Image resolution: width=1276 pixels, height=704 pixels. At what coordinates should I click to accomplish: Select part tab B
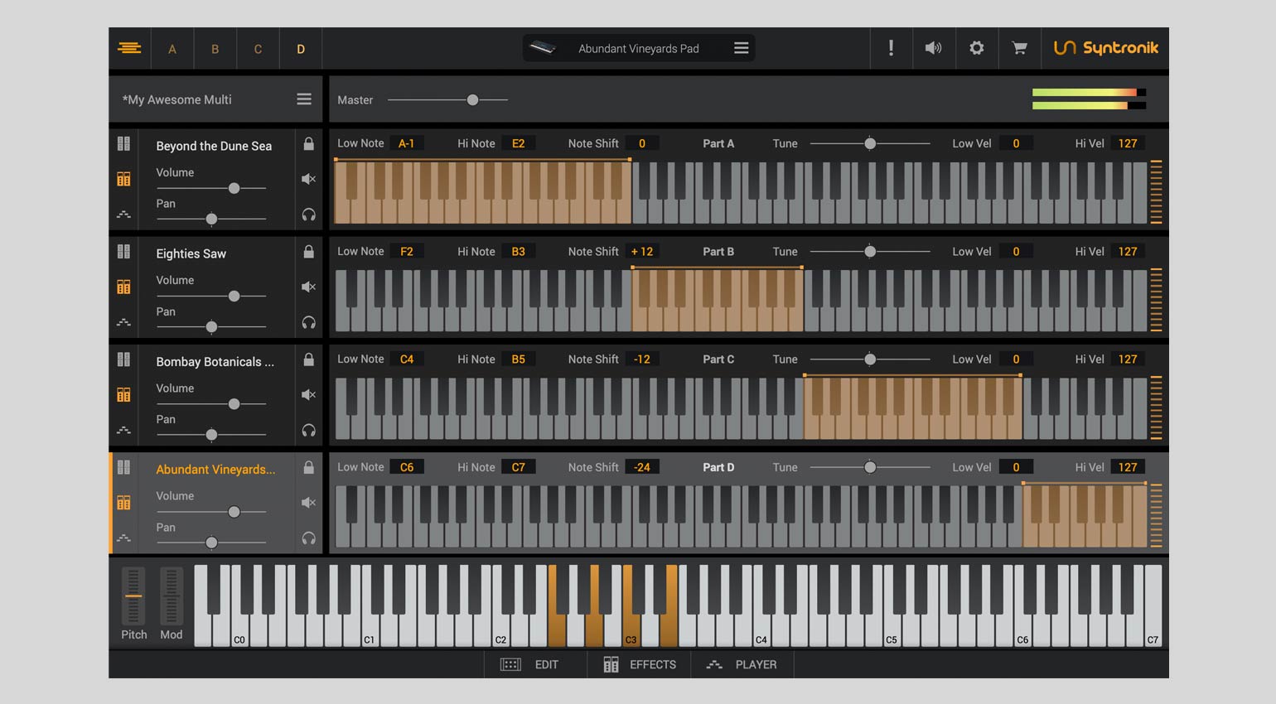pyautogui.click(x=215, y=49)
